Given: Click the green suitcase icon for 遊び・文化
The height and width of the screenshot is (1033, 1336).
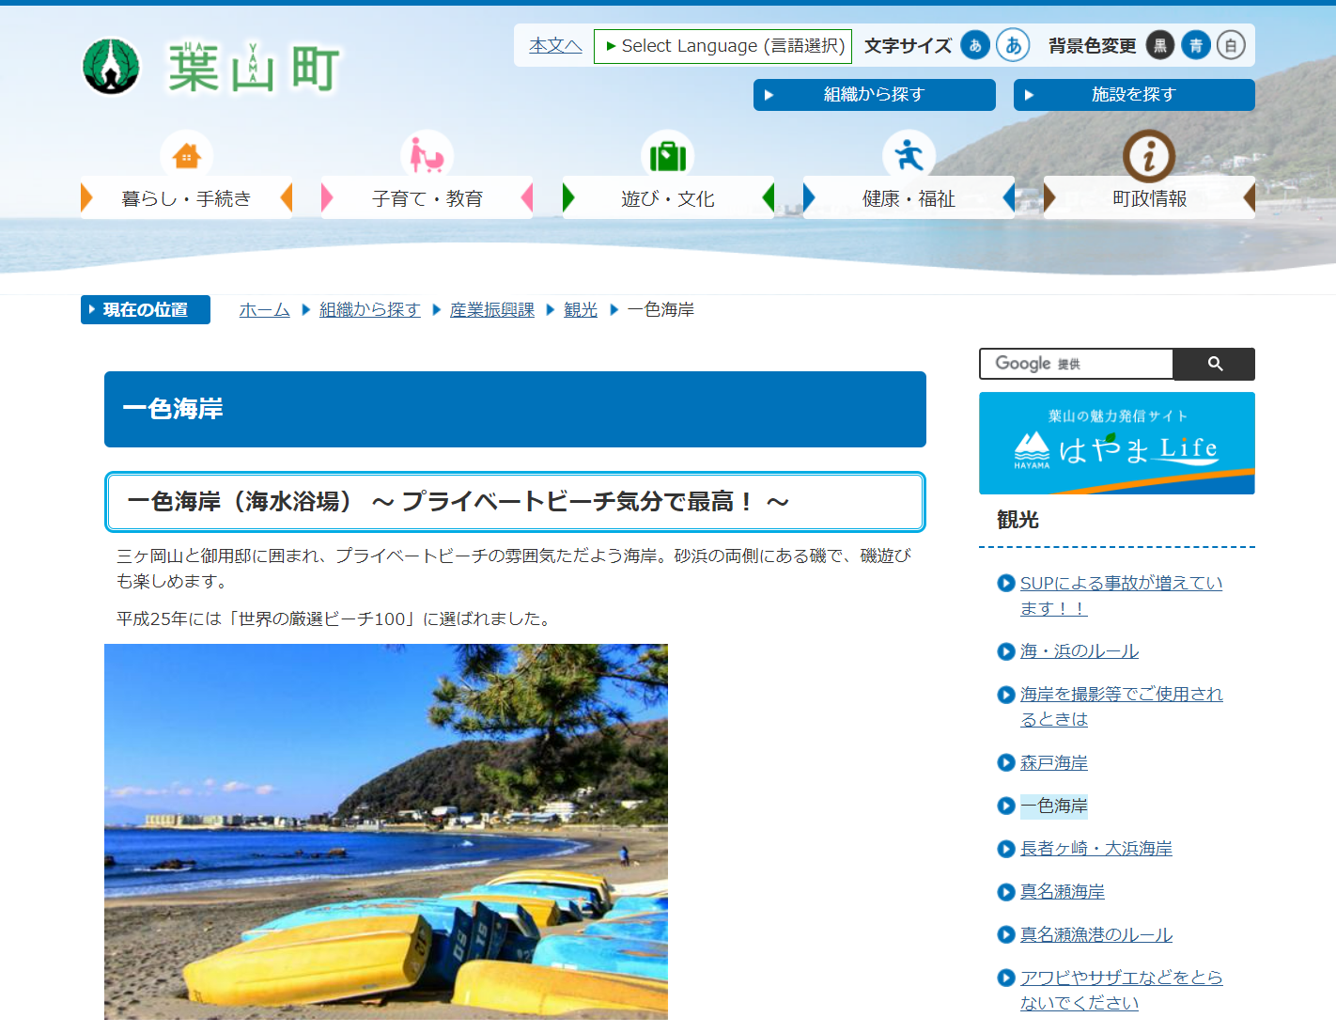Looking at the screenshot, I should tap(668, 155).
